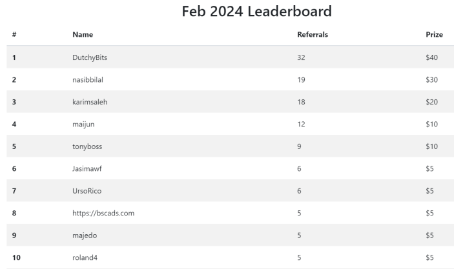The image size is (454, 269).
Task: Select the tonyboss row name
Action: pyautogui.click(x=87, y=146)
